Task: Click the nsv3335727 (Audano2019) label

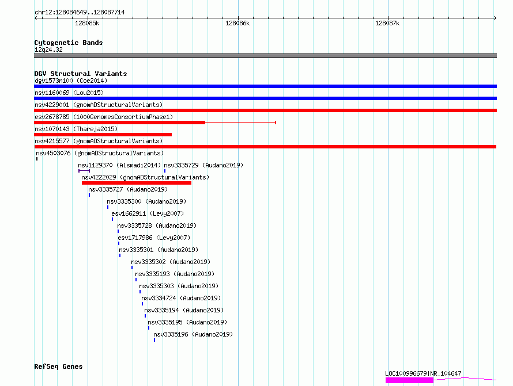Action: (x=128, y=189)
